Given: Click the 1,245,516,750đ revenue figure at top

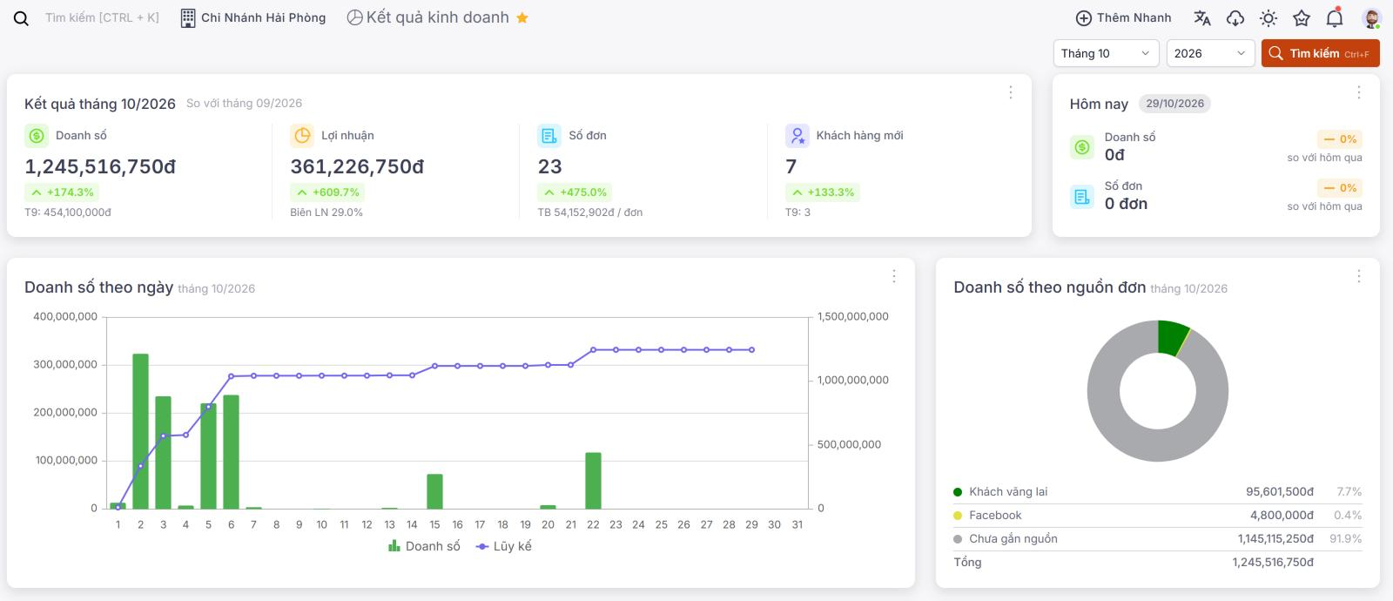Looking at the screenshot, I should 100,166.
